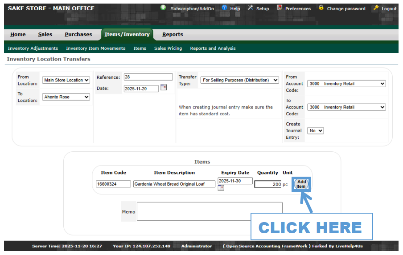Screen dimensions: 403x255
Task: Click into the Memo text area
Action: 209,211
